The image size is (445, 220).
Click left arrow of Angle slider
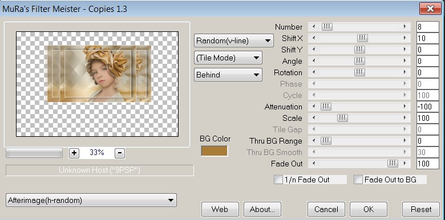coord(314,61)
